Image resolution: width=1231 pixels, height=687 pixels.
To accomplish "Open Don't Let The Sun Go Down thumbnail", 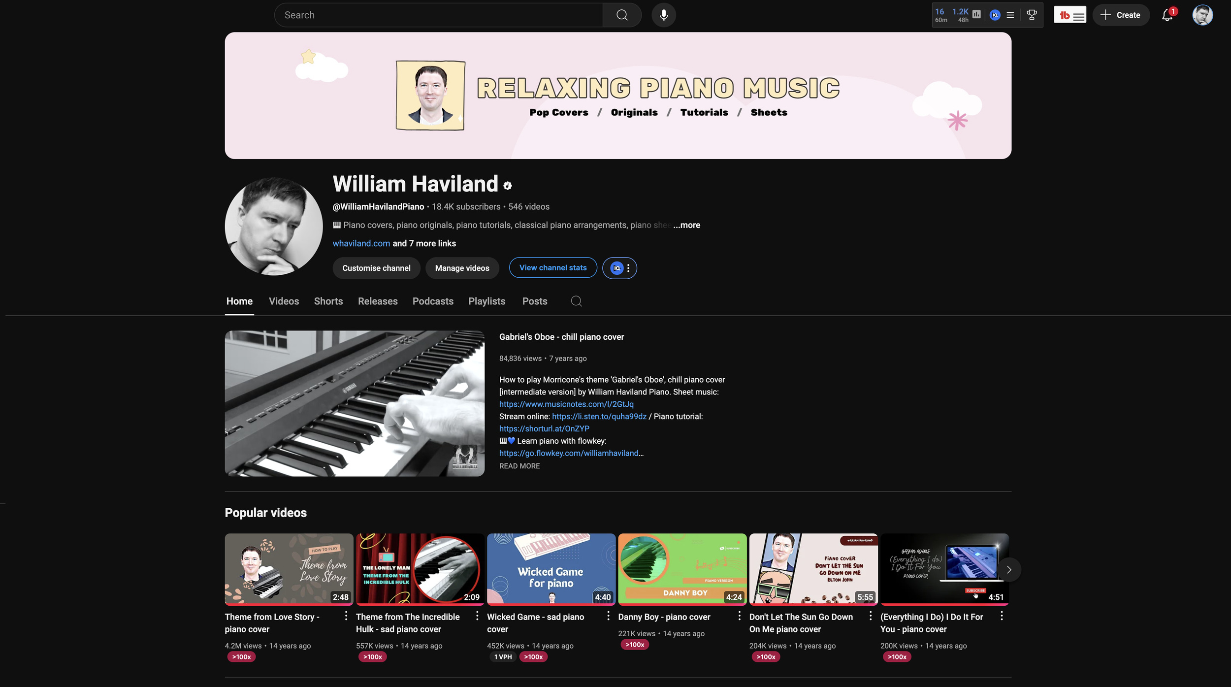I will tap(813, 569).
